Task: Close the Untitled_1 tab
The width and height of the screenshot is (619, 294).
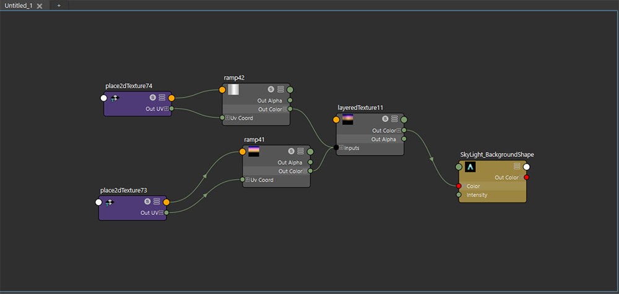Action: 40,6
